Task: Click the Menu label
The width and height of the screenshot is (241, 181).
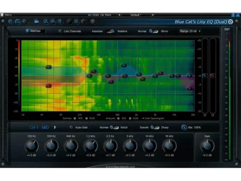Action: (x=8, y=15)
